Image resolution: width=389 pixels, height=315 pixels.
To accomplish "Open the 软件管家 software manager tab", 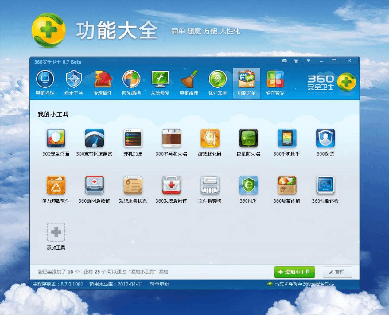I will 275,83.
